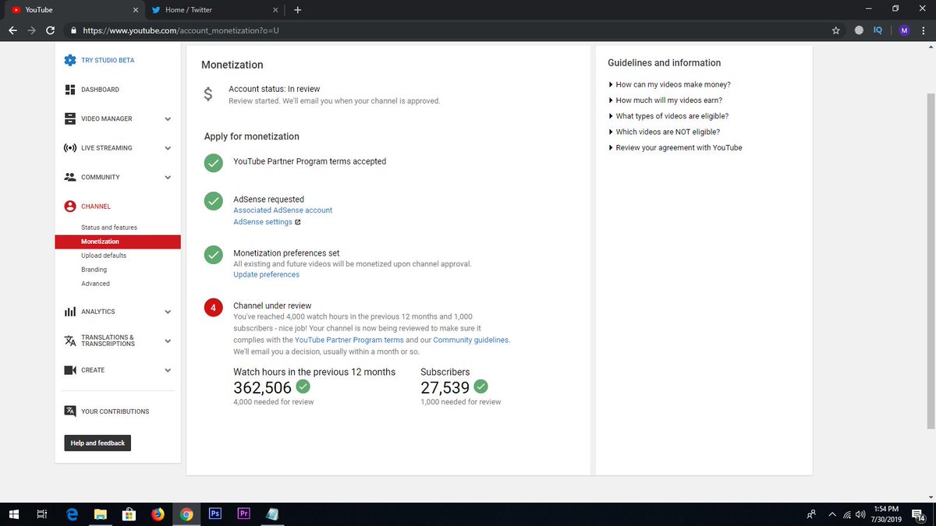Click the browser forward arrow
The image size is (936, 526).
click(x=31, y=30)
